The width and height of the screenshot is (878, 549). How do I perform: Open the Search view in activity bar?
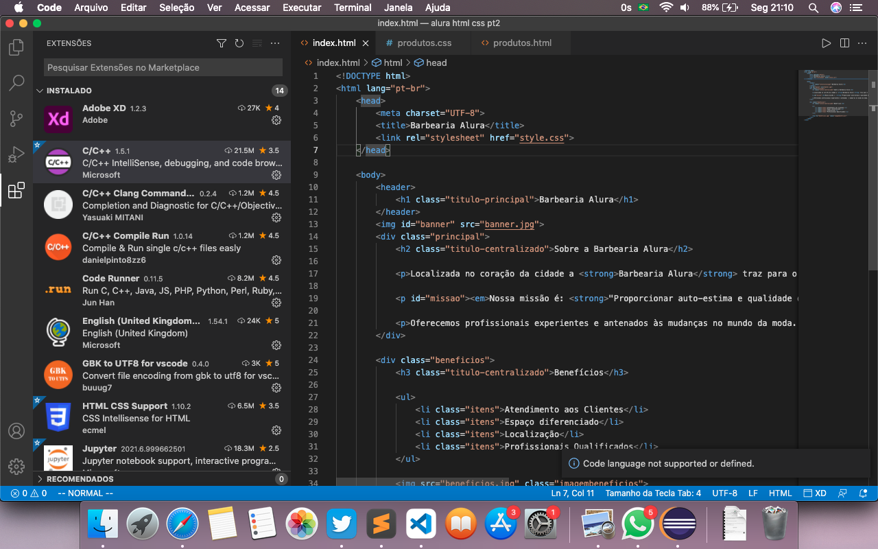tap(16, 83)
